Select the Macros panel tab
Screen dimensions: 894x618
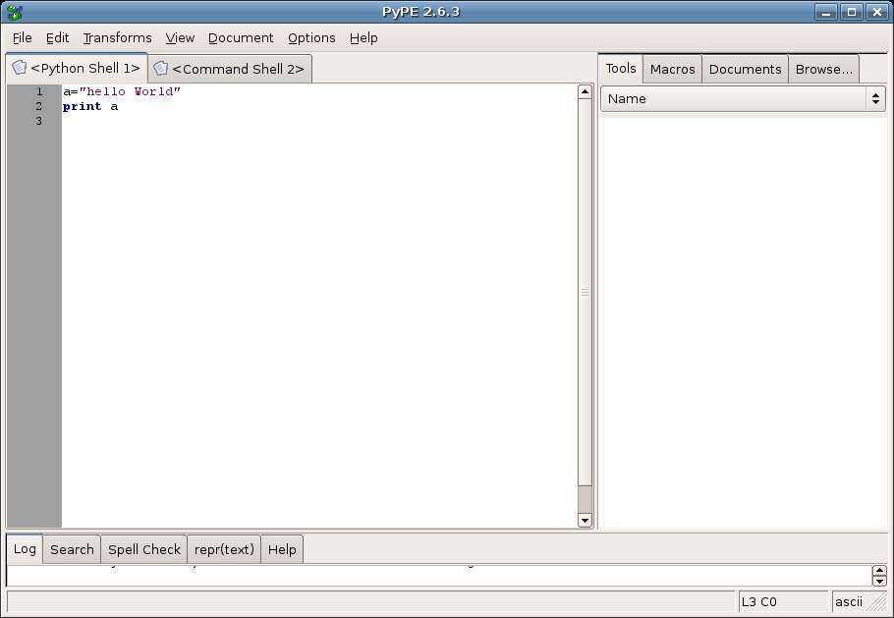click(x=672, y=69)
